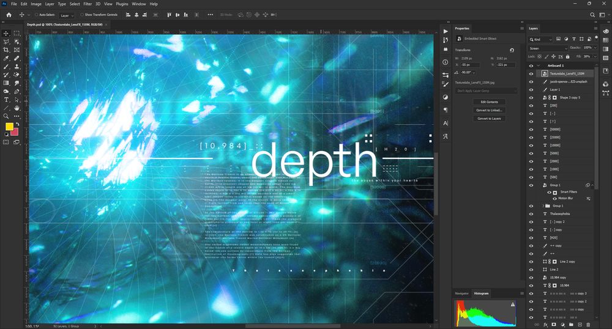612x329 pixels.
Task: Enable Show Transform Controls checkbox
Action: pyautogui.click(x=82, y=15)
